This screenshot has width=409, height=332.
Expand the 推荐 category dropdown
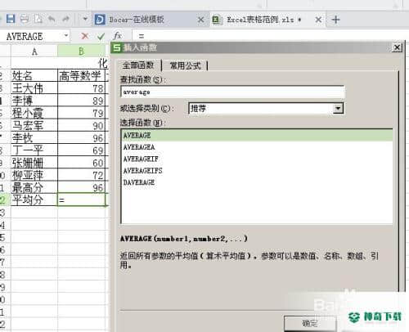pyautogui.click(x=338, y=109)
